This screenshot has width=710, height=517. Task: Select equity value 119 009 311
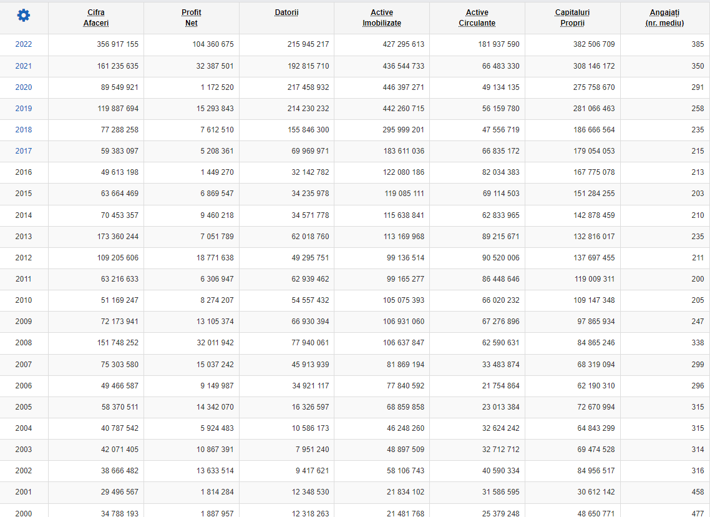point(595,280)
